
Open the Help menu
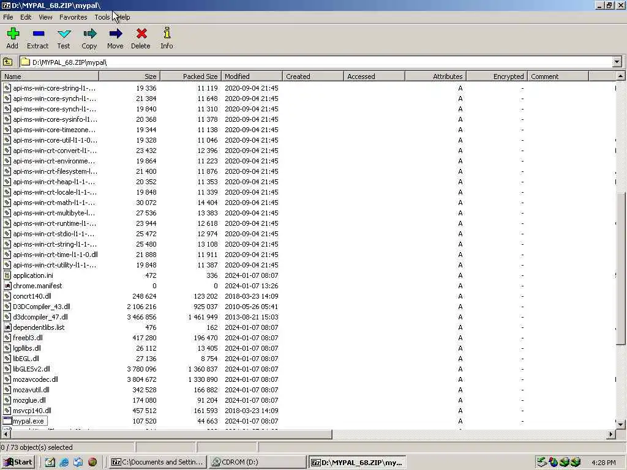pyautogui.click(x=124, y=17)
